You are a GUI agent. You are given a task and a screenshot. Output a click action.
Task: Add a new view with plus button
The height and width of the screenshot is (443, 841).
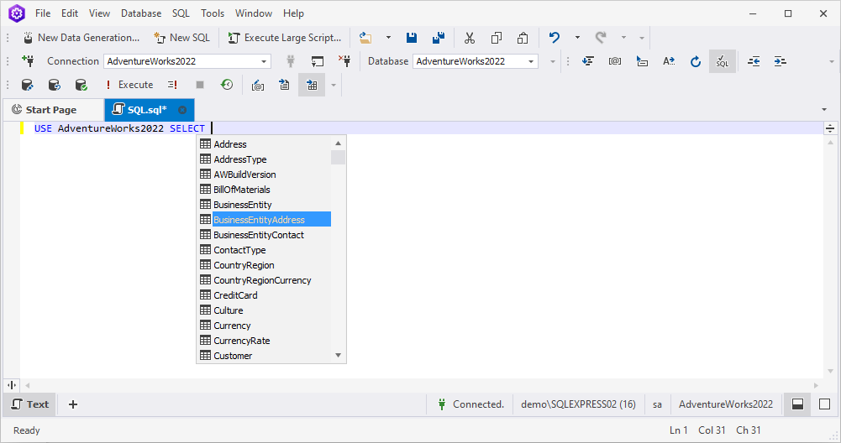click(x=73, y=404)
